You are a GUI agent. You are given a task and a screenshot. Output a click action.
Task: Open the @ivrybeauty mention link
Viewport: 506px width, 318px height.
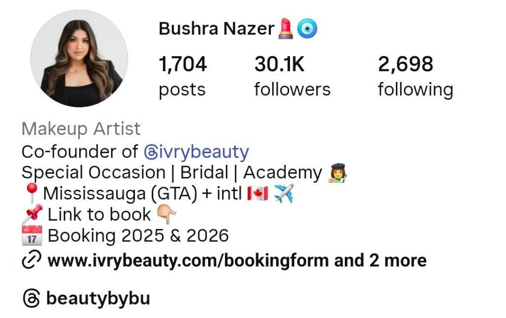click(x=196, y=152)
